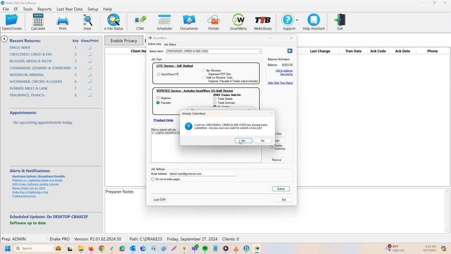Open Spotify from the taskbar

tap(205, 248)
